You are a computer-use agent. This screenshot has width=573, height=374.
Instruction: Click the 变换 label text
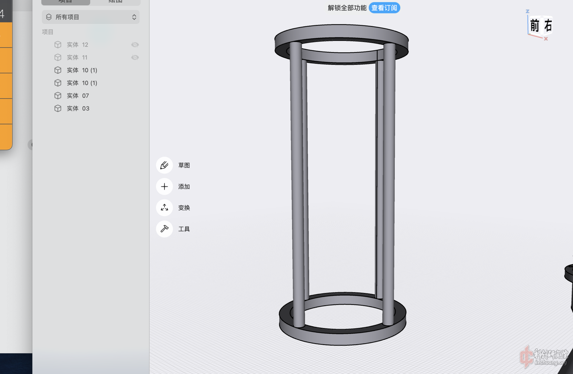(x=184, y=208)
